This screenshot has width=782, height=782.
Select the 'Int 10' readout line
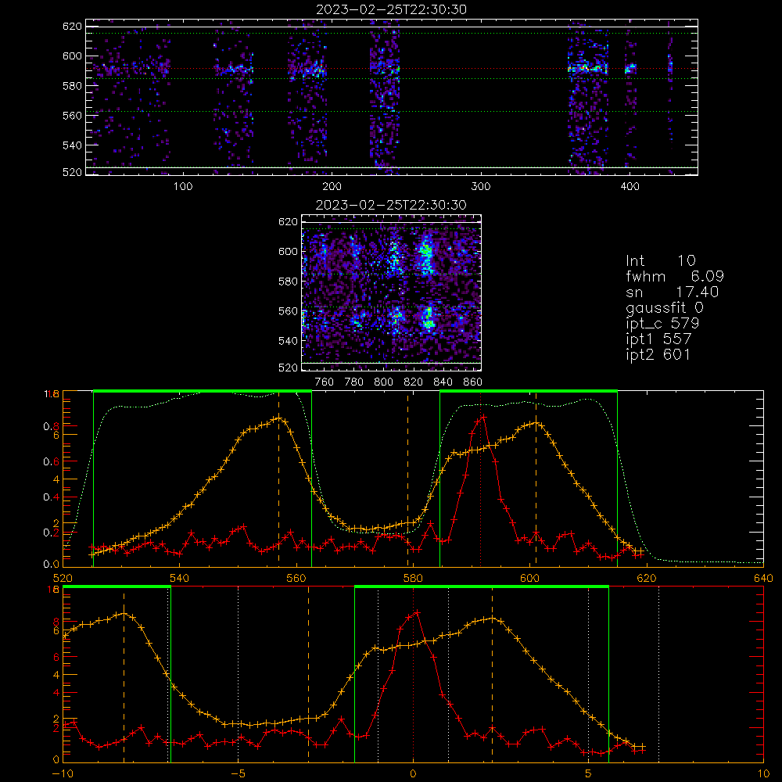(660, 260)
